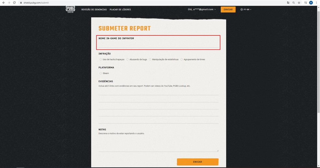320x168 pixels.
Task: Click the zoom magnifier icon in address bar
Action: (293, 3)
